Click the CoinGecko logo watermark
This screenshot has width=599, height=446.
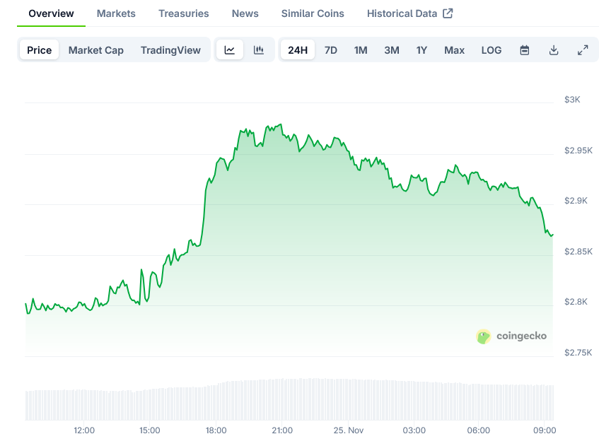click(x=511, y=336)
